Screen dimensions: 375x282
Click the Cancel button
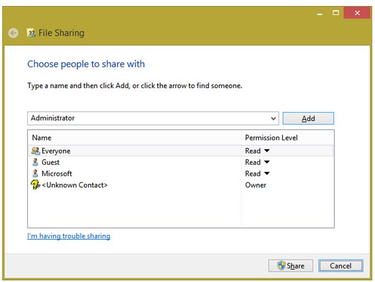(x=341, y=266)
